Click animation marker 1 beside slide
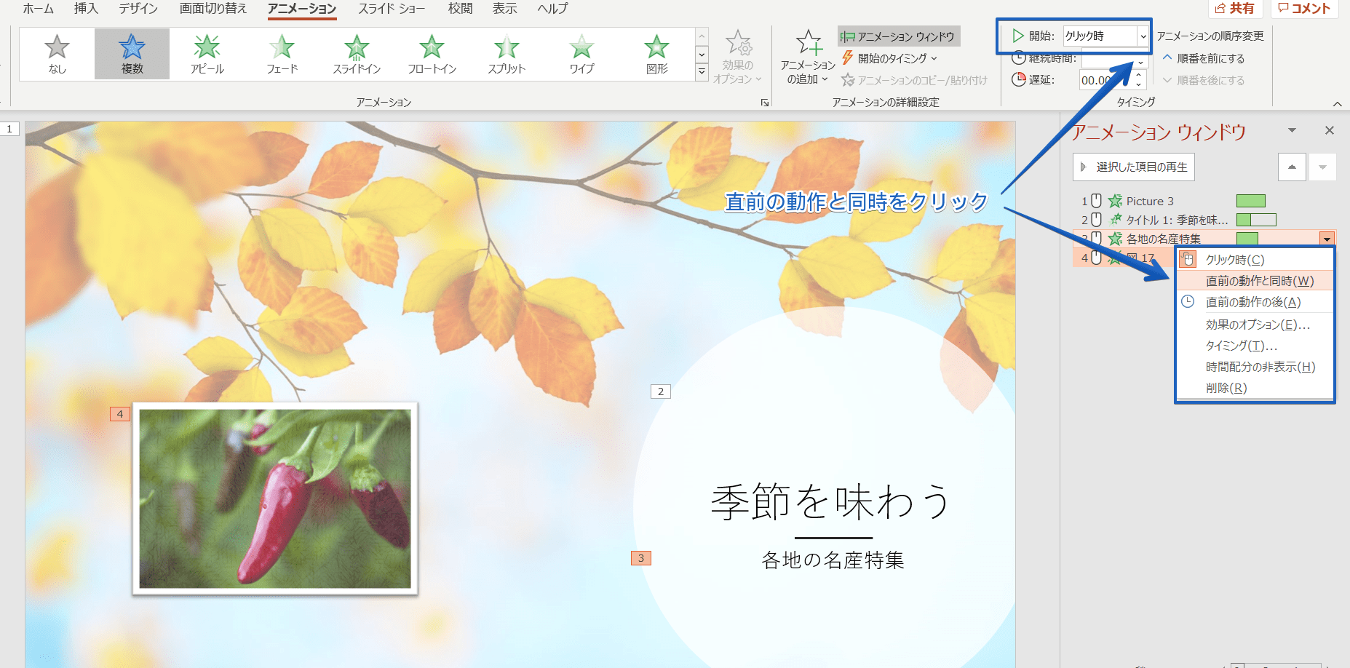 (x=9, y=129)
